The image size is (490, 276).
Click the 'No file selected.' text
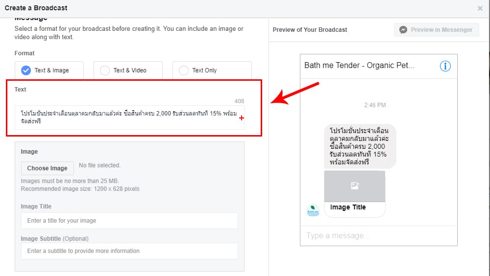tap(99, 165)
